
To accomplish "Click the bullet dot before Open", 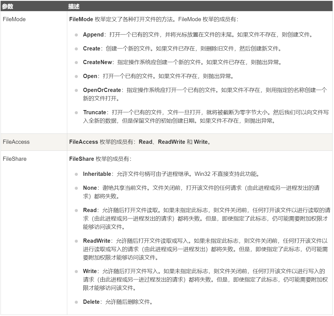I will [x=76, y=77].
